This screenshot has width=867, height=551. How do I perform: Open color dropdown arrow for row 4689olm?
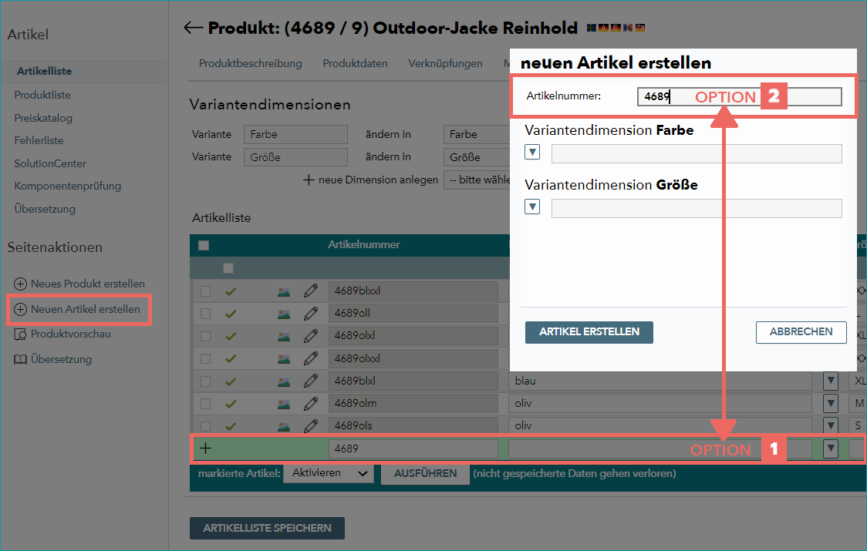pos(831,404)
